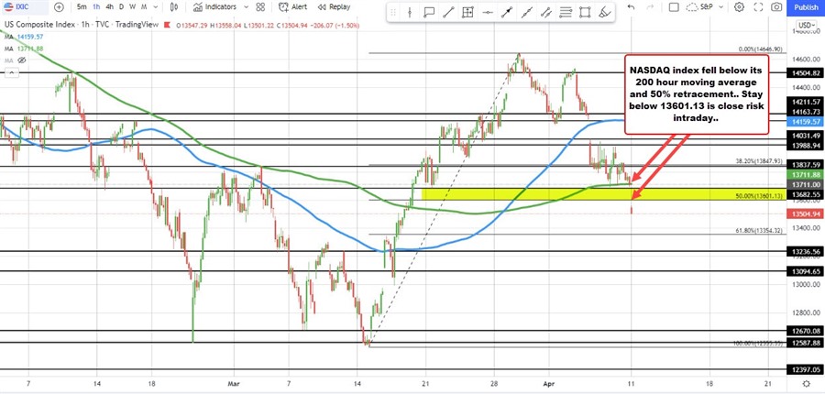825x394 pixels.
Task: Click the 14159.57 blue MA price label
Action: pos(806,121)
